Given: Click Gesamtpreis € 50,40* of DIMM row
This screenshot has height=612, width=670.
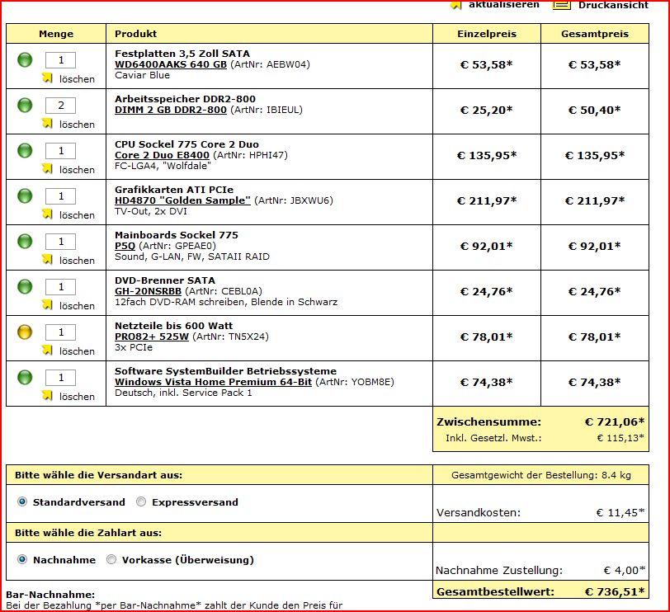Looking at the screenshot, I should pos(594,111).
